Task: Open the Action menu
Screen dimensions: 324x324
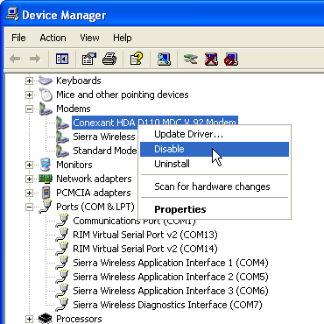Action: point(53,38)
